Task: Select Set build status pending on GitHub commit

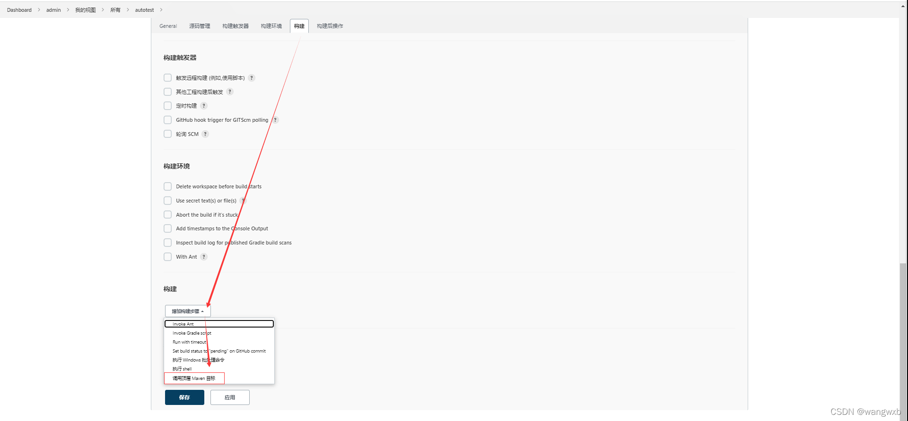Action: coord(219,351)
